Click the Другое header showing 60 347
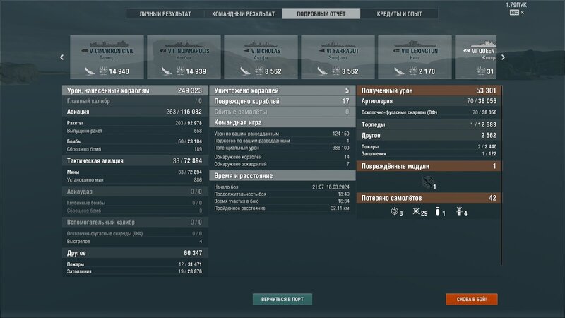This screenshot has height=318, width=565. (135, 253)
